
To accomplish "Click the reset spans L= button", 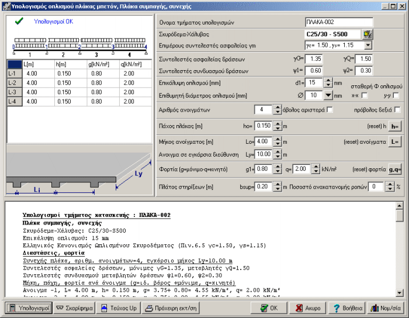I will click(395, 141).
